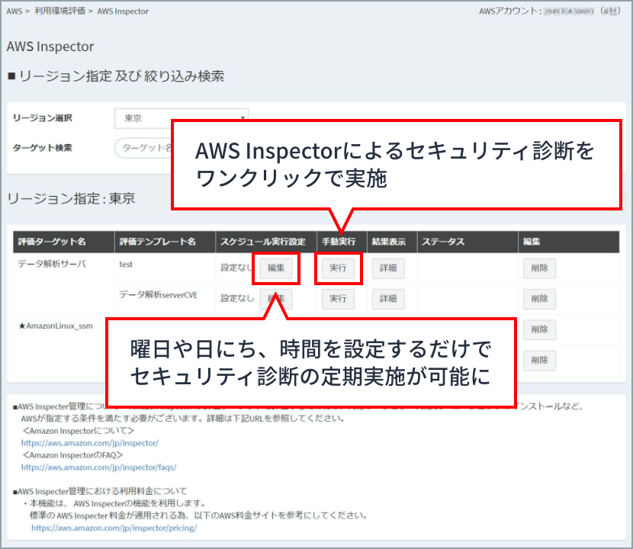Viewport: 633px width, 549px height.
Task: Click the bottom-most 削除 button
Action: point(539,360)
